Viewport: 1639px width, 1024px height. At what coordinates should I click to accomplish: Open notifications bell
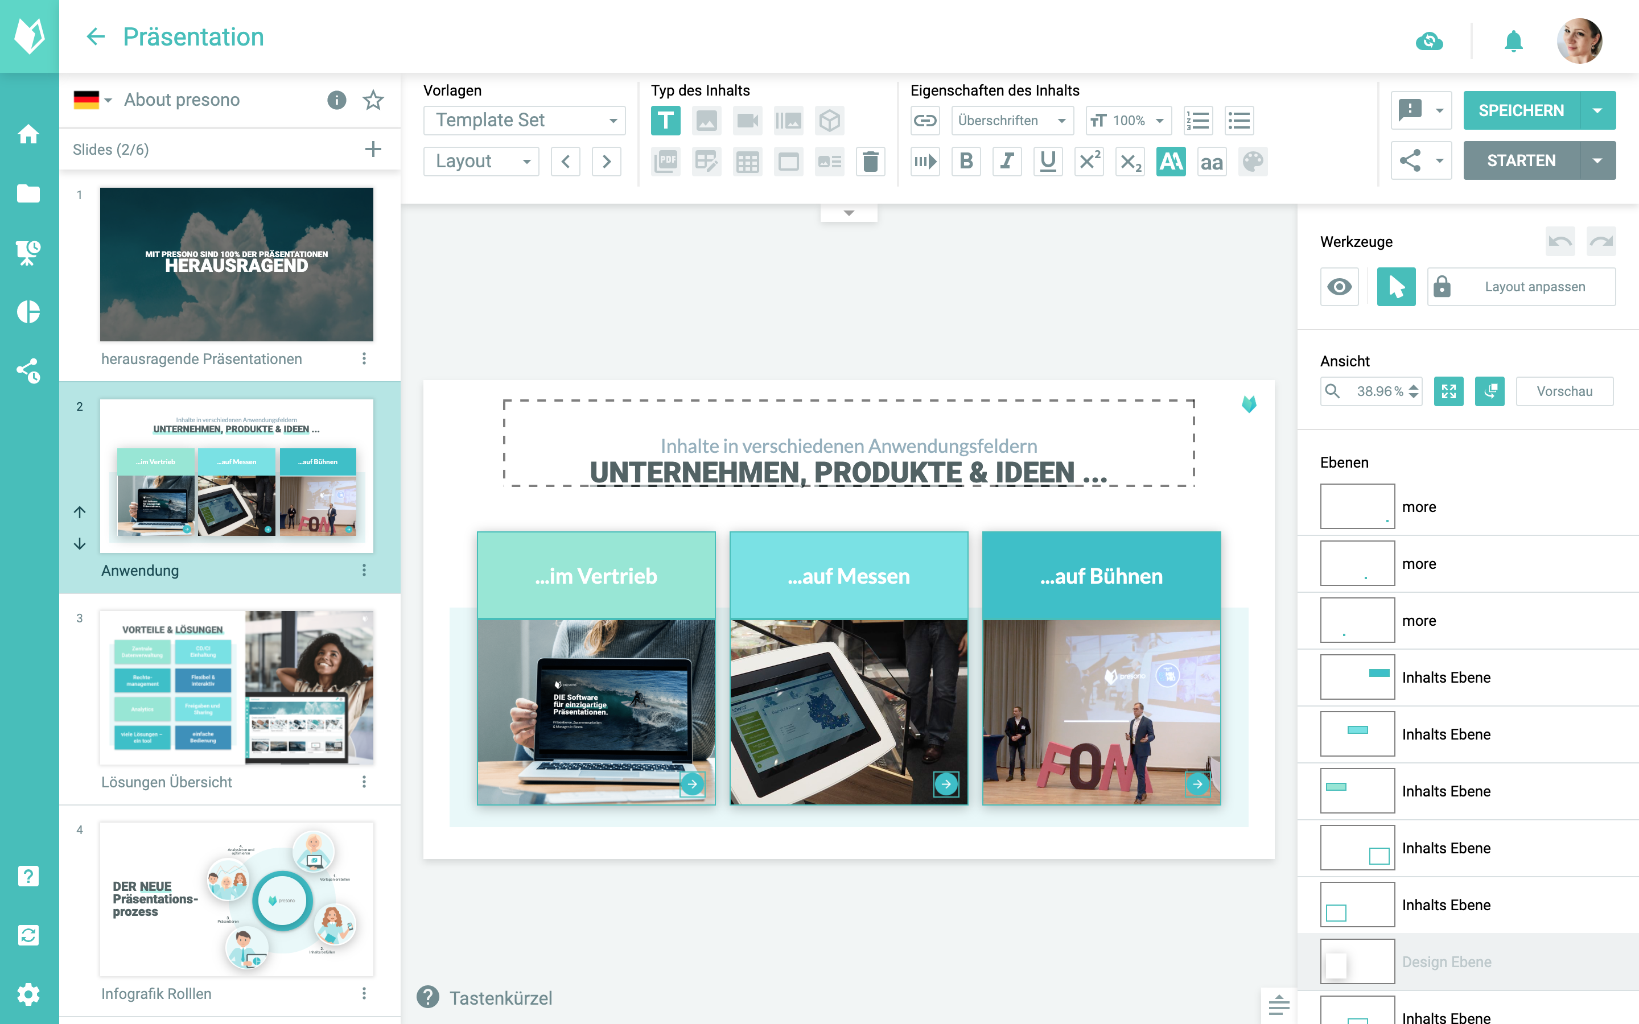pyautogui.click(x=1513, y=40)
